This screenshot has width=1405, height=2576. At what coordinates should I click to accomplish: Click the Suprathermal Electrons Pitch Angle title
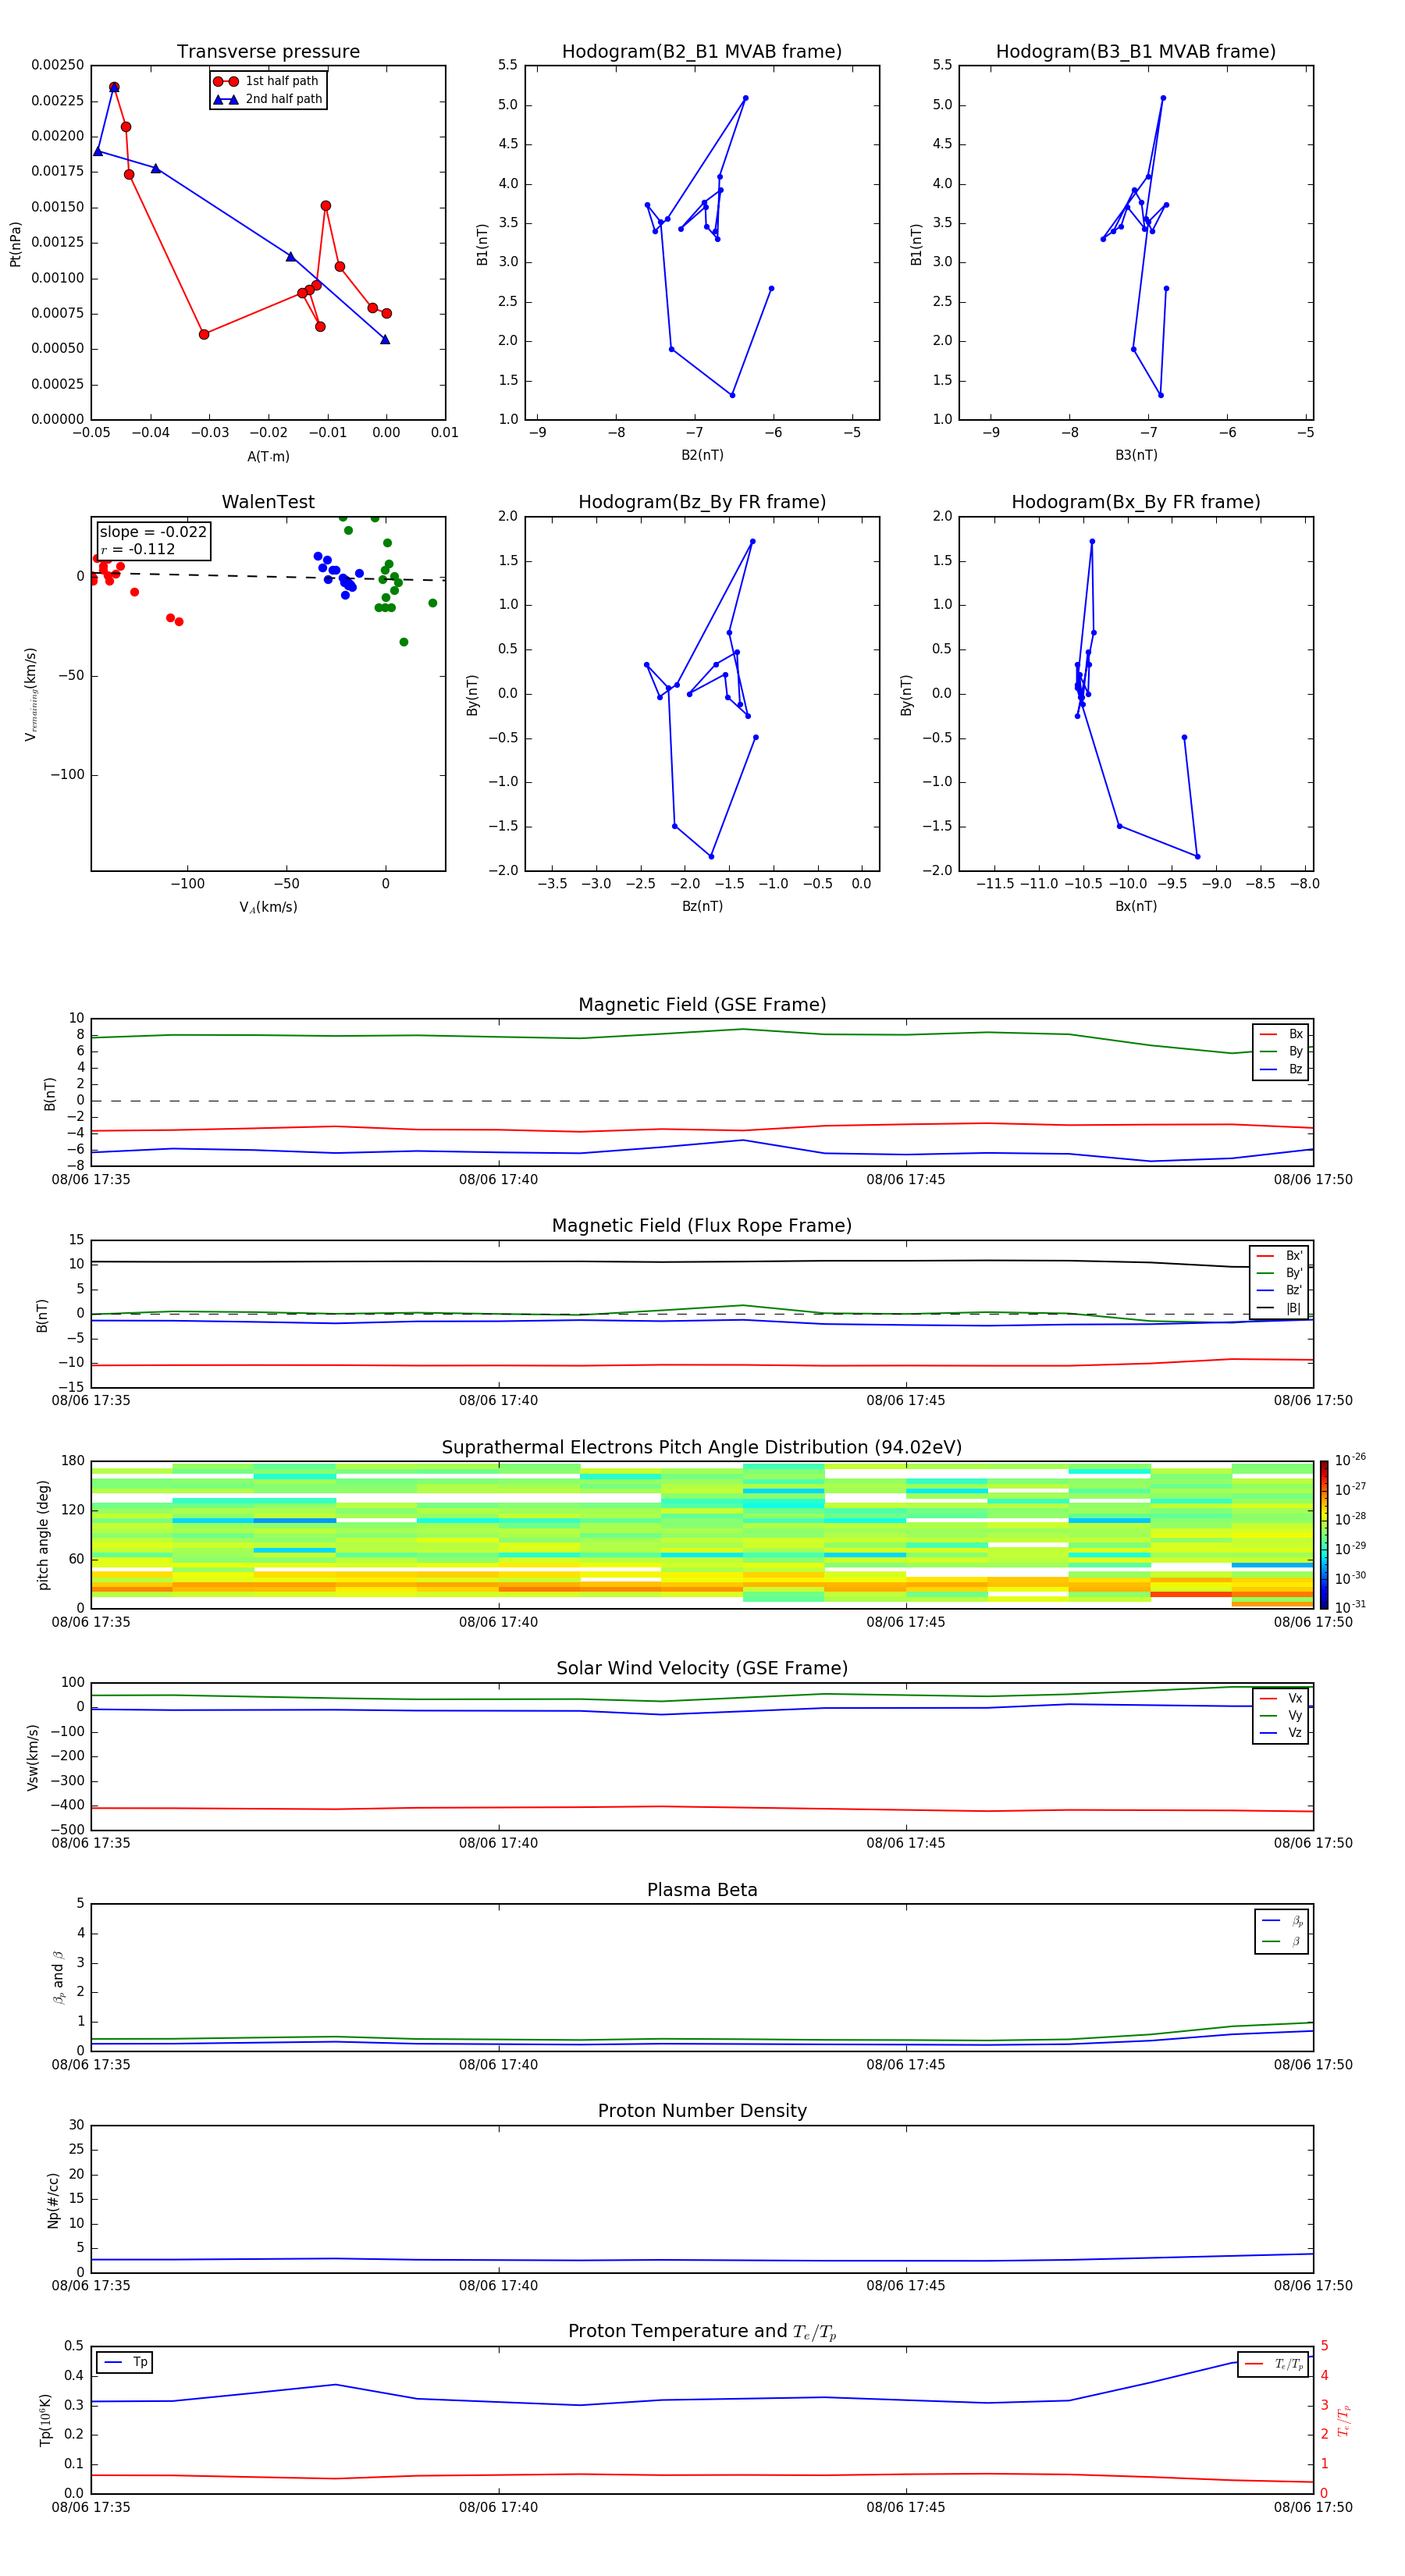[x=702, y=1448]
